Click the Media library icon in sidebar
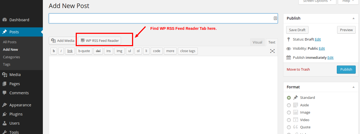Viewport: 360px width, 134px height. [x=5, y=75]
